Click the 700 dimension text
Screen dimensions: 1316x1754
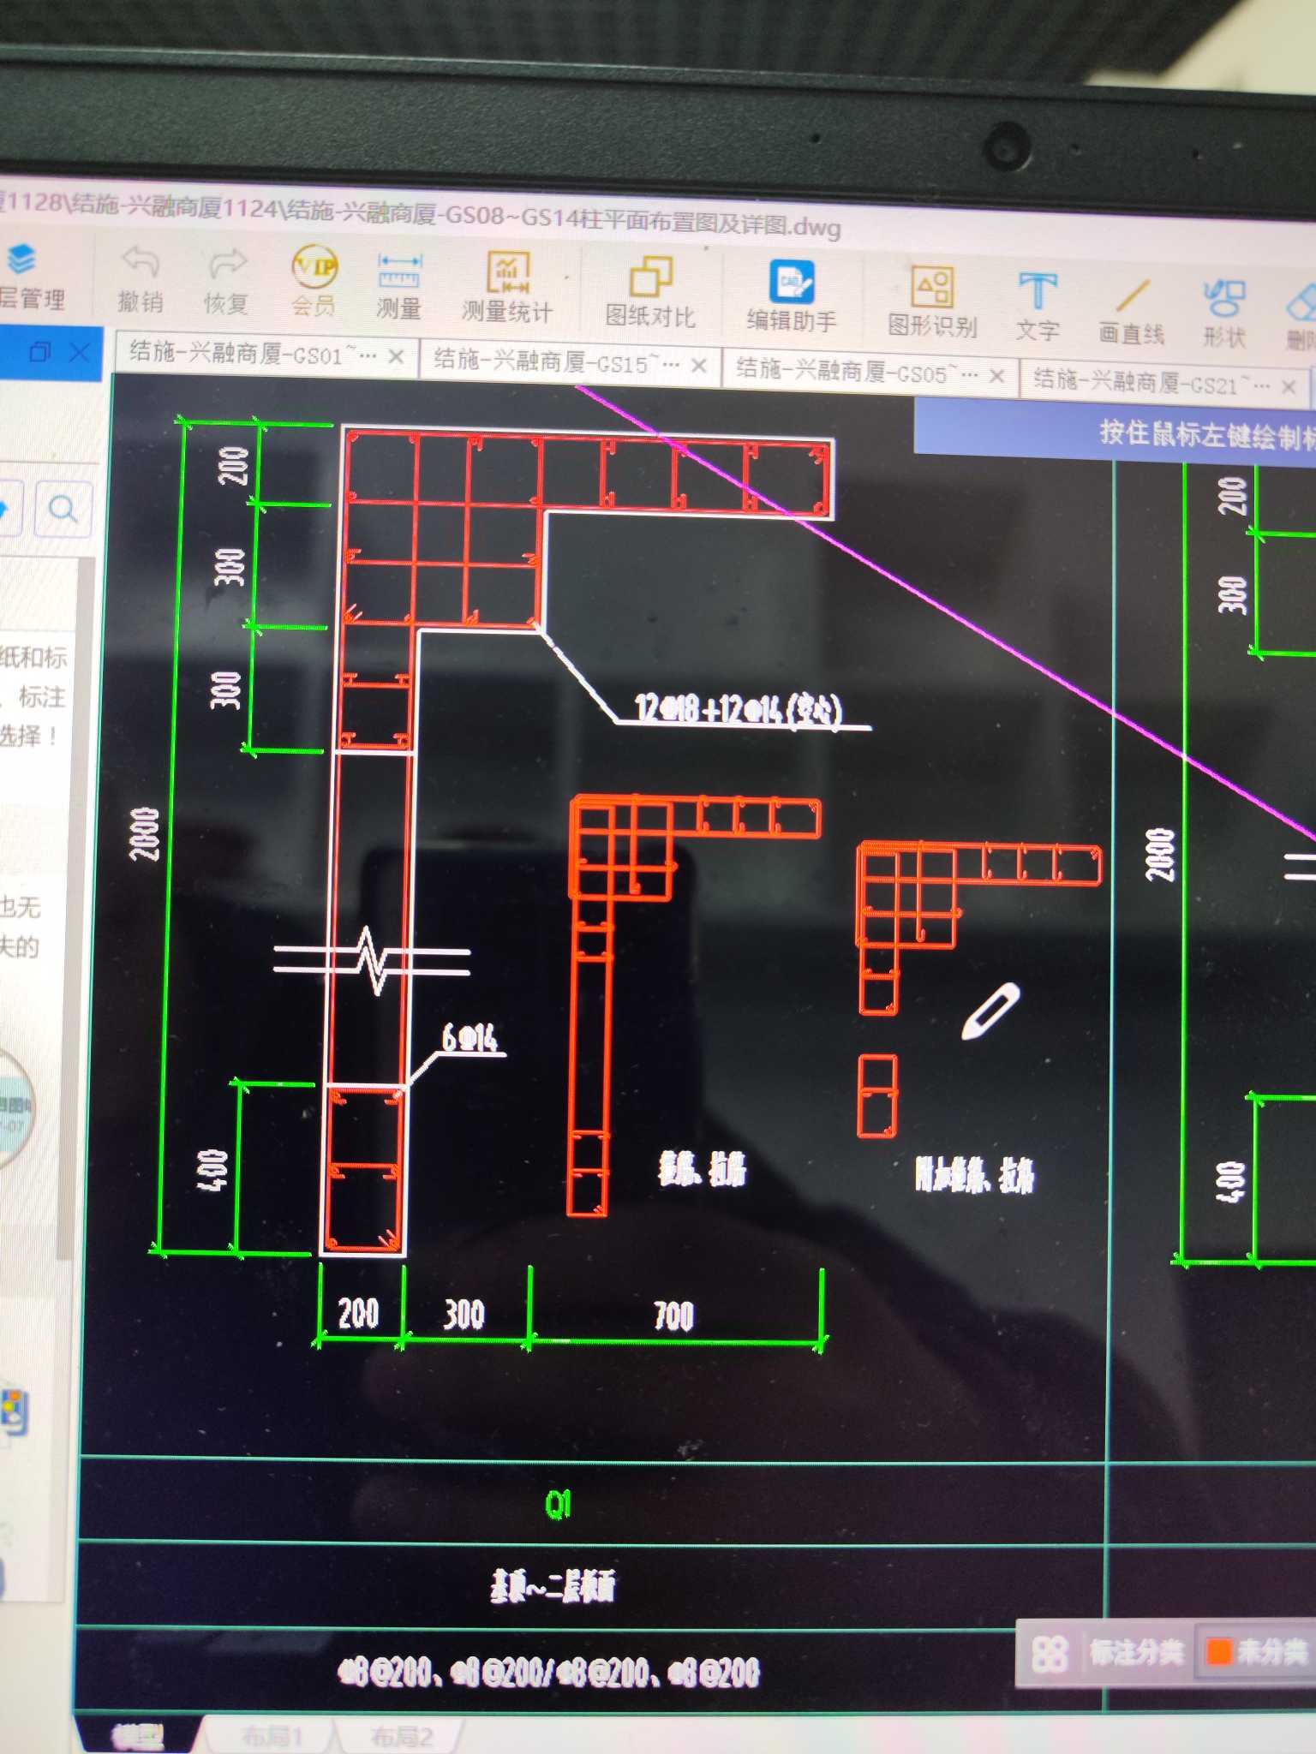[673, 1316]
